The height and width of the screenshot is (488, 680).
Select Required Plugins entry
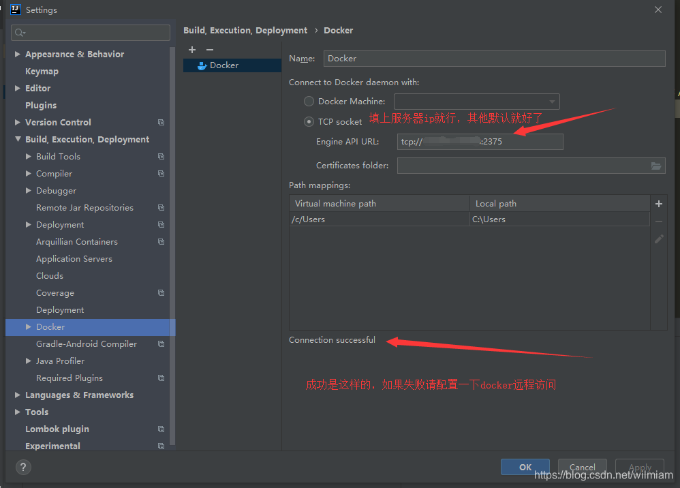(69, 378)
